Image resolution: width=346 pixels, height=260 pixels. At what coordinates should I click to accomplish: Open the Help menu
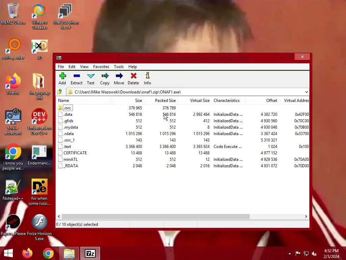tap(132, 67)
